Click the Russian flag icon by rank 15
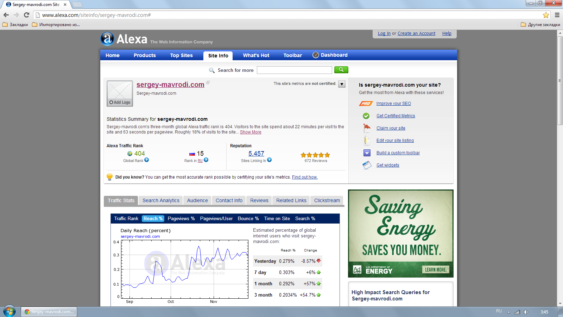 point(192,154)
